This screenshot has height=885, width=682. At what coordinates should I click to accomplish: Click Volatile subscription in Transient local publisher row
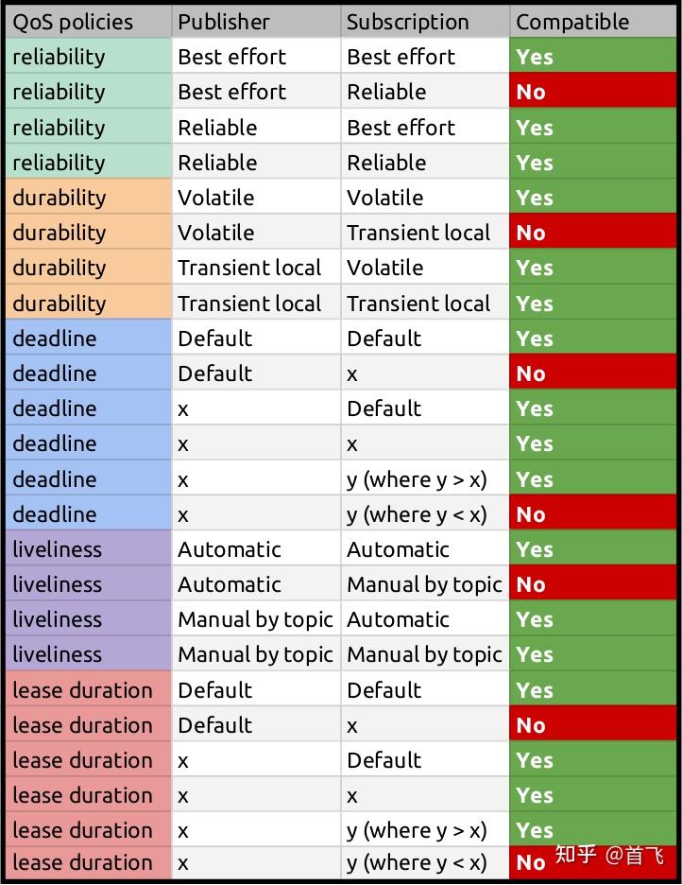(x=384, y=268)
